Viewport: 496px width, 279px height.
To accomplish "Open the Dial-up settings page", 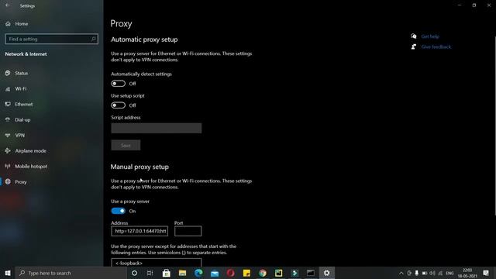I will [22, 120].
